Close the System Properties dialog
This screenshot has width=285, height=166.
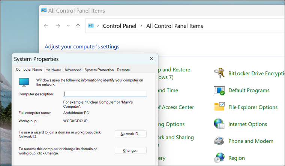(151, 59)
